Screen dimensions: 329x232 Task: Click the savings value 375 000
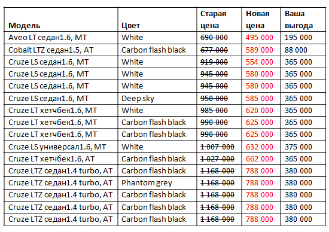point(298,147)
